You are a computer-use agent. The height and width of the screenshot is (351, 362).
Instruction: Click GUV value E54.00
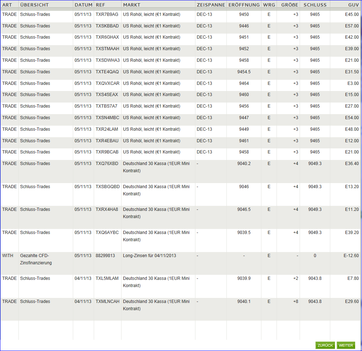[x=352, y=118]
